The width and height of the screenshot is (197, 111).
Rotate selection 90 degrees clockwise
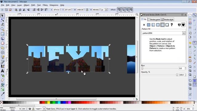point(20,10)
